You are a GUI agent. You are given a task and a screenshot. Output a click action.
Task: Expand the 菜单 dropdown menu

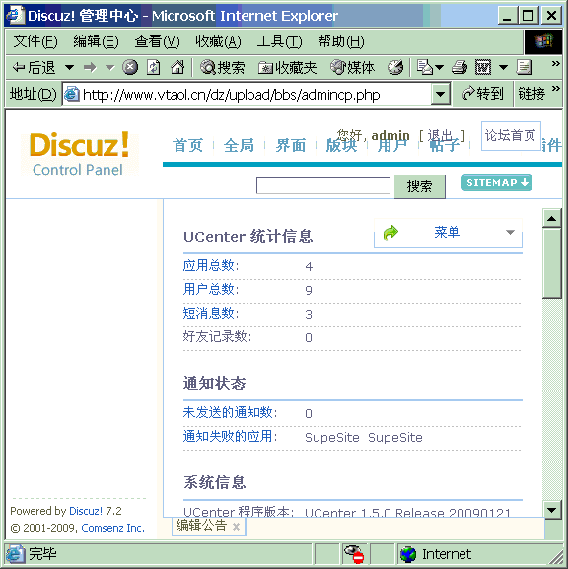click(510, 233)
